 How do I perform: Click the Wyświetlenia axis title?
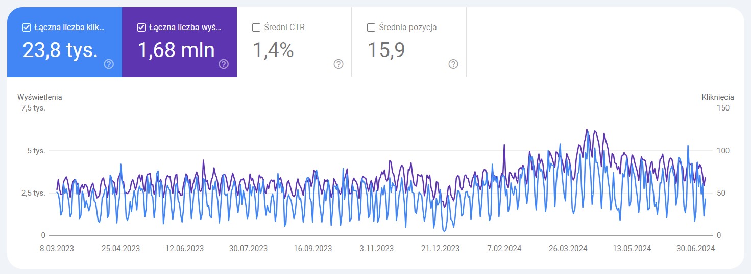coord(40,97)
